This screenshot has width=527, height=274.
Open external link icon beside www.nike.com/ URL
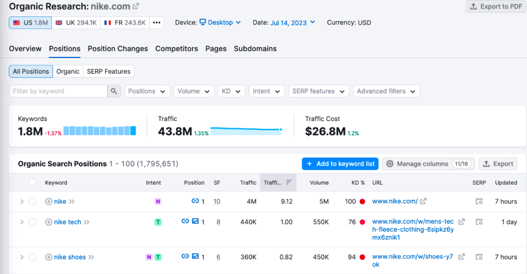pyautogui.click(x=424, y=201)
